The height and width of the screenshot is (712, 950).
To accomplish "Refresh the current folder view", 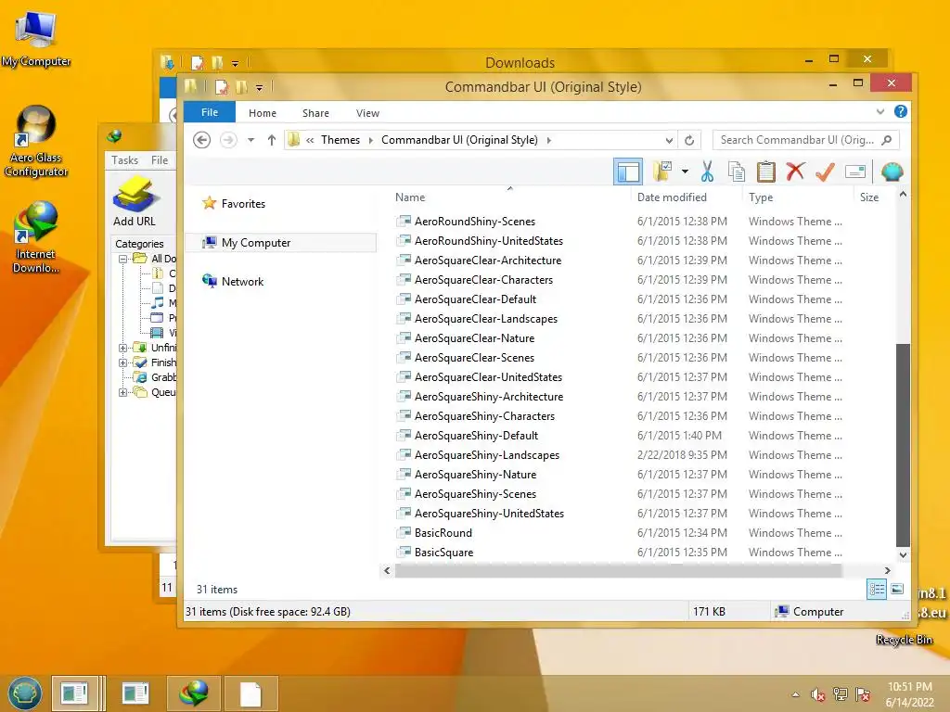I will pyautogui.click(x=689, y=141).
